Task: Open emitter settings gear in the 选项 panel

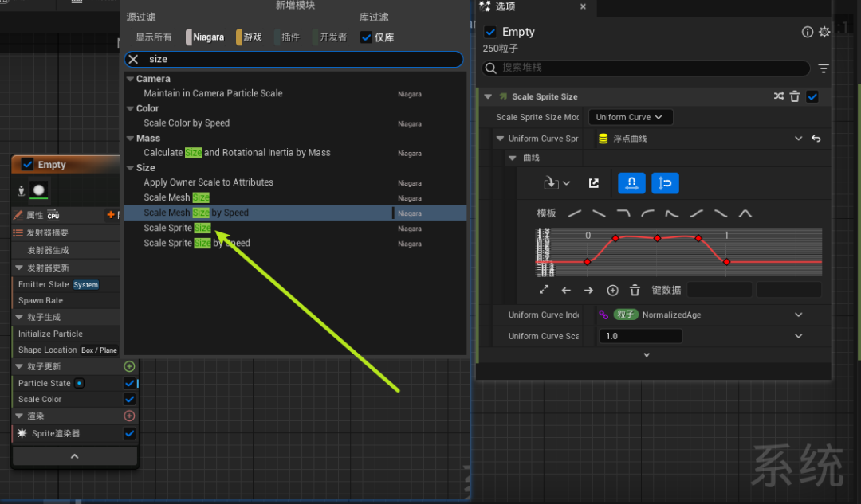Action: click(x=824, y=32)
